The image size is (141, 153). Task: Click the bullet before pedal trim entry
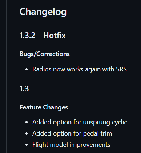[27, 133]
